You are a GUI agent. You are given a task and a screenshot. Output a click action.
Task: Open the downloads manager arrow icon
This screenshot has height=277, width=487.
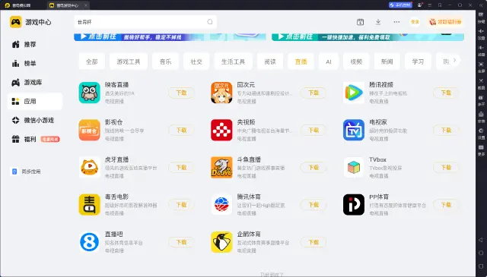coord(378,22)
